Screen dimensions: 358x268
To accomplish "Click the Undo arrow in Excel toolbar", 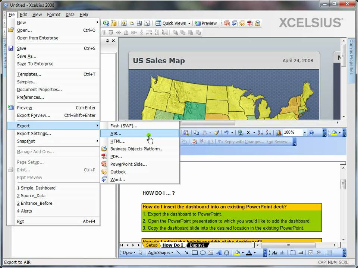I will [x=226, y=133].
